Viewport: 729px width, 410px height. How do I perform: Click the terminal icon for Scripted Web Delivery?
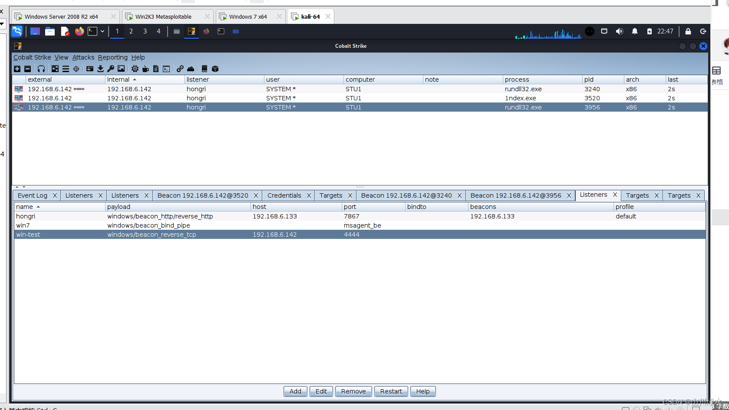pos(166,69)
